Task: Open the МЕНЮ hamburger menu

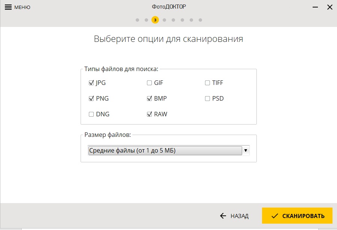Action: point(17,7)
